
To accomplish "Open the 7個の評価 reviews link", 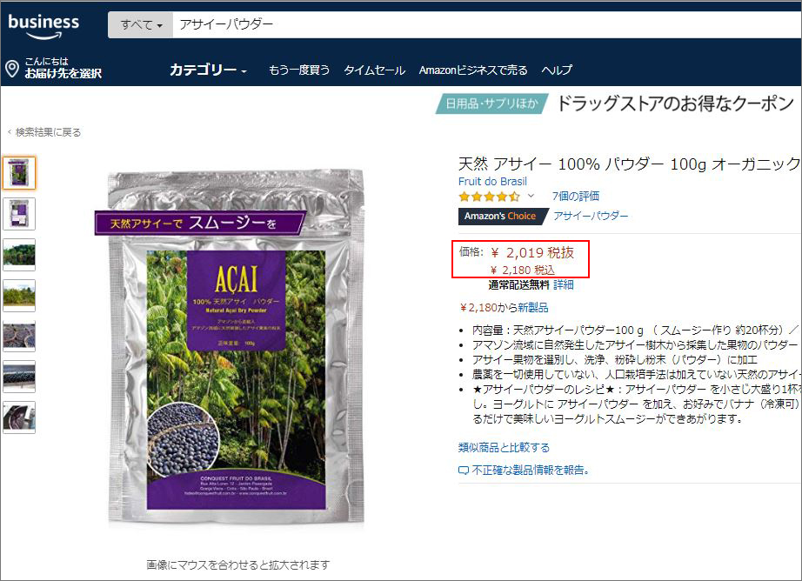I will coord(576,196).
